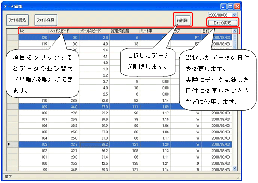This screenshot has width=258, height=183.
Task: Close the データ編集 window
Action: (x=237, y=6)
